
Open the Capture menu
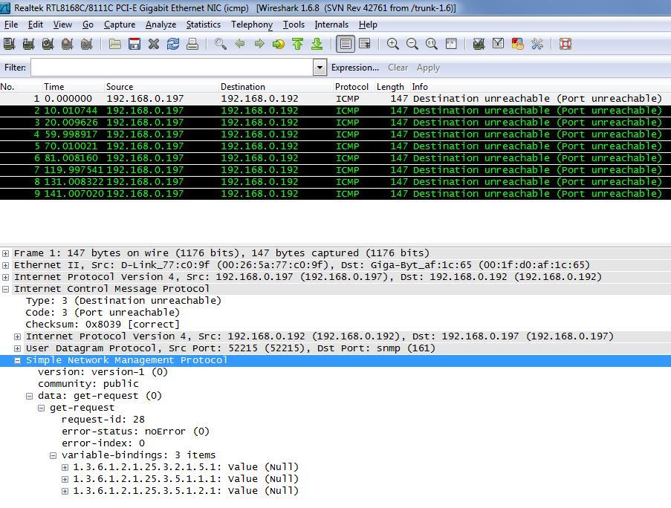click(120, 25)
